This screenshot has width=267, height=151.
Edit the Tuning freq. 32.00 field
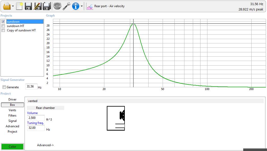[36, 128]
